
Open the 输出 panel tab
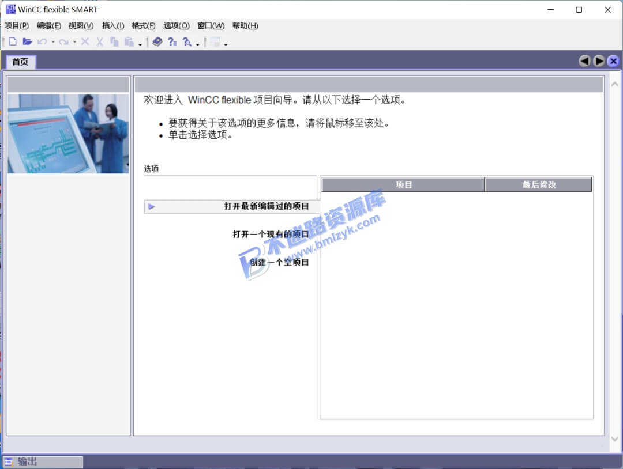pyautogui.click(x=43, y=462)
